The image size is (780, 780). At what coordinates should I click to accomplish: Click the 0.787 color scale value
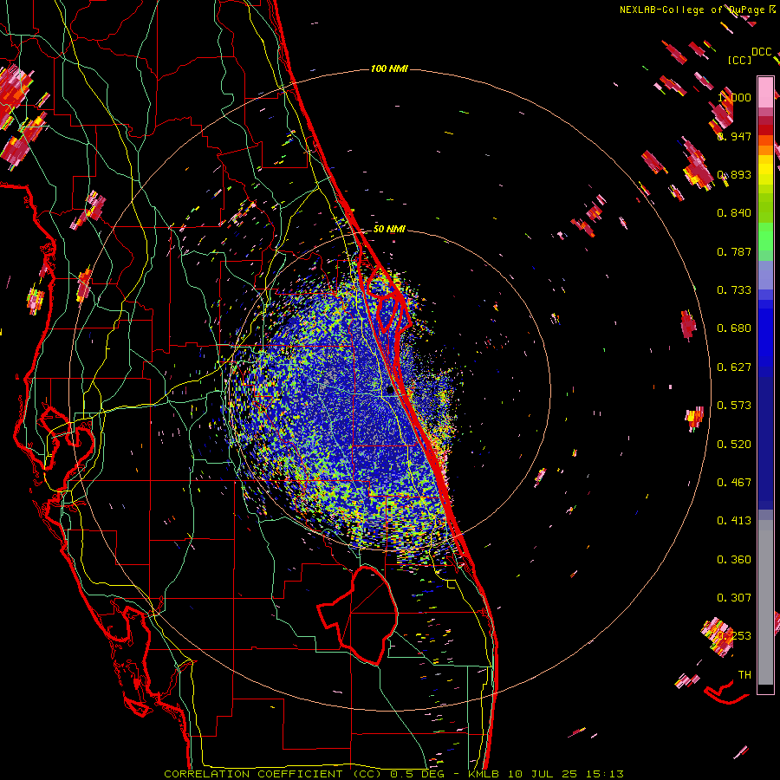click(734, 251)
